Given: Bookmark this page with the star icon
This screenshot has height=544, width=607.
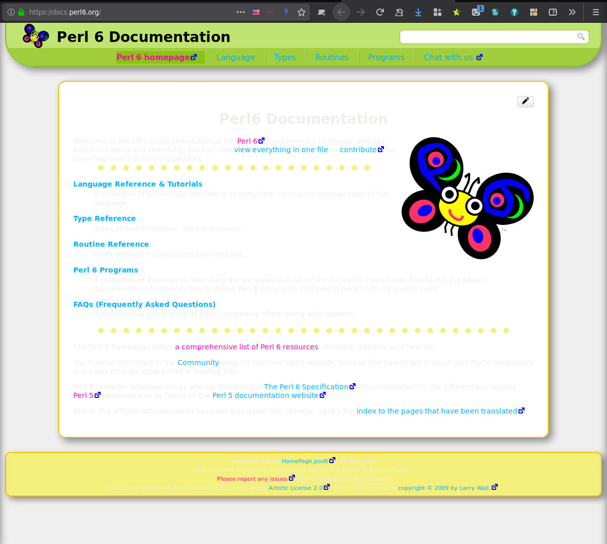Looking at the screenshot, I should point(301,12).
